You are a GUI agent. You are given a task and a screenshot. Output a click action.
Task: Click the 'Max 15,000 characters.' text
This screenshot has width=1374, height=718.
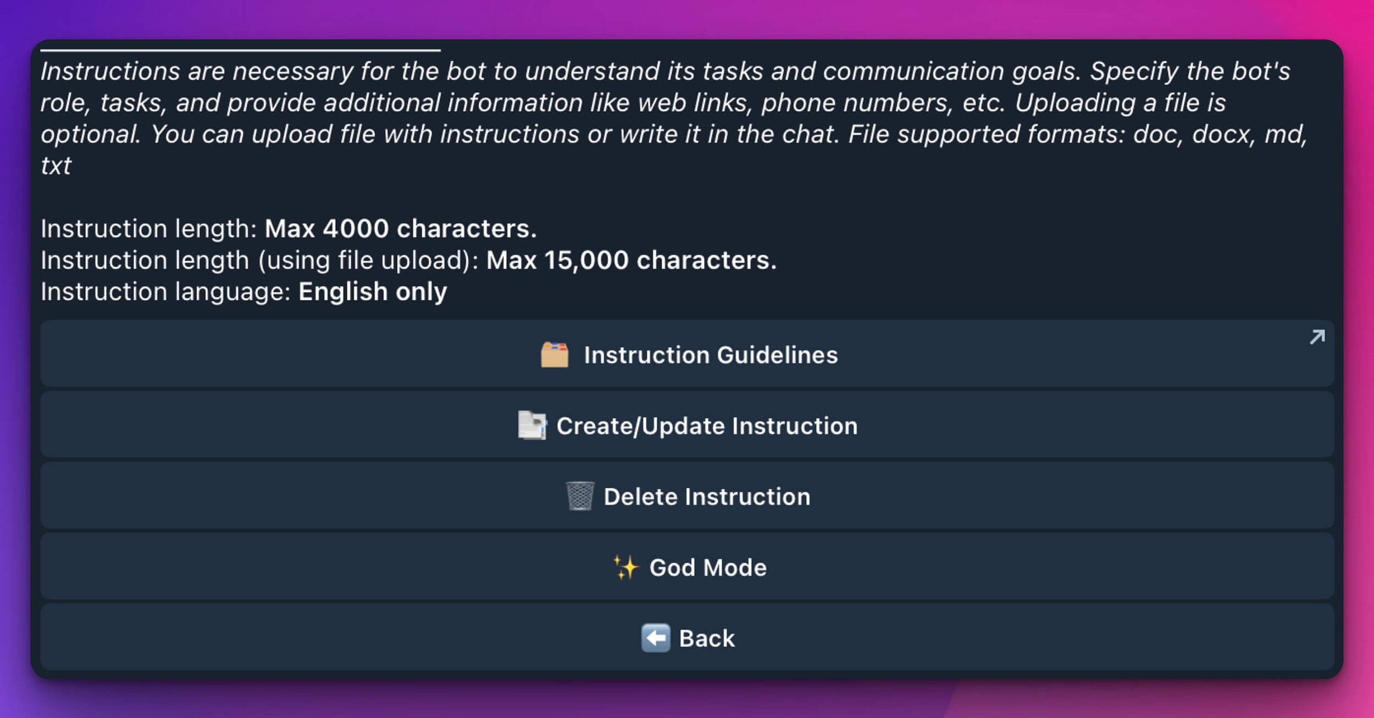coord(631,260)
